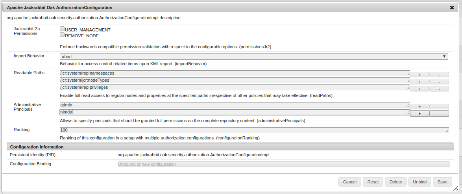The width and height of the screenshot is (462, 194).
Task: Add row after jcr:system/jcr:nodeTypes path
Action: tap(419, 82)
